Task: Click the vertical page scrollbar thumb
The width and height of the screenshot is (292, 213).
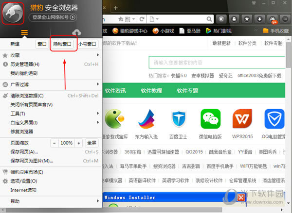Action: [x=288, y=55]
